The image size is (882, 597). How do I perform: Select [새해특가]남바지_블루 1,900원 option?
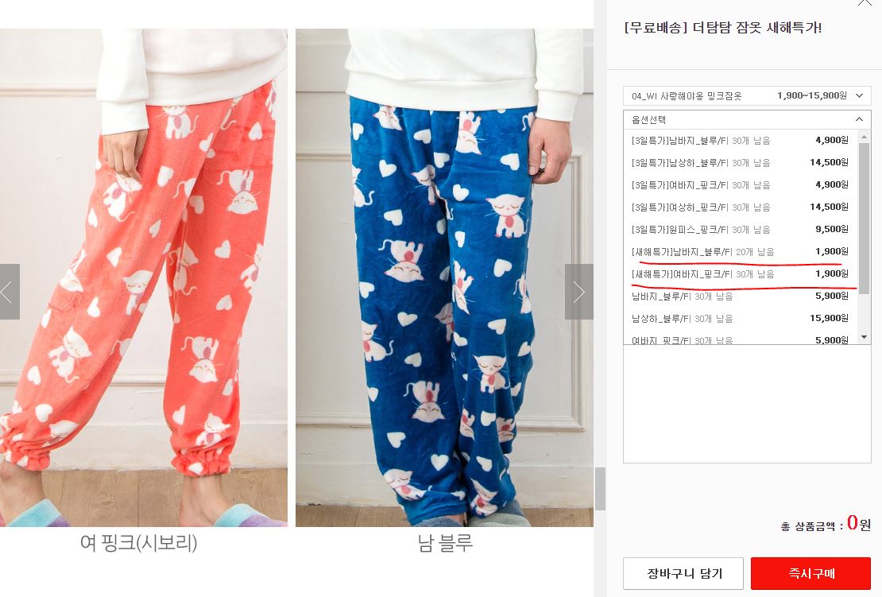pyautogui.click(x=741, y=251)
